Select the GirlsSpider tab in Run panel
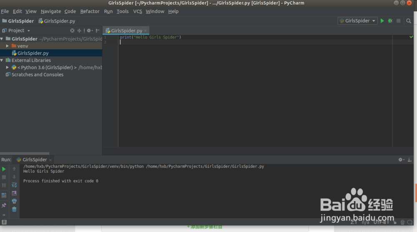Screen dimensions: 417x232 coord(32,160)
